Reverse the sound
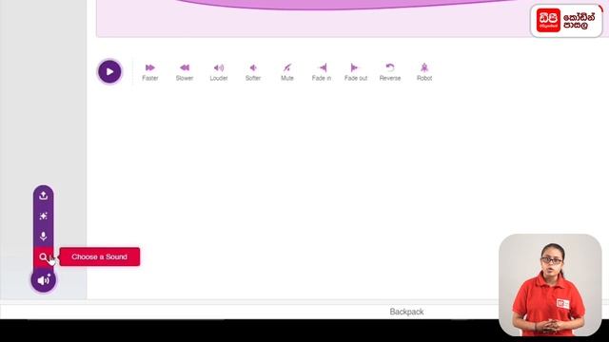The height and width of the screenshot is (342, 609). coord(390,72)
